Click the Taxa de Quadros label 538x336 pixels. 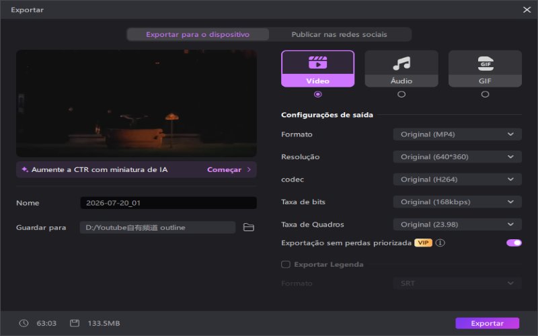[x=312, y=224]
